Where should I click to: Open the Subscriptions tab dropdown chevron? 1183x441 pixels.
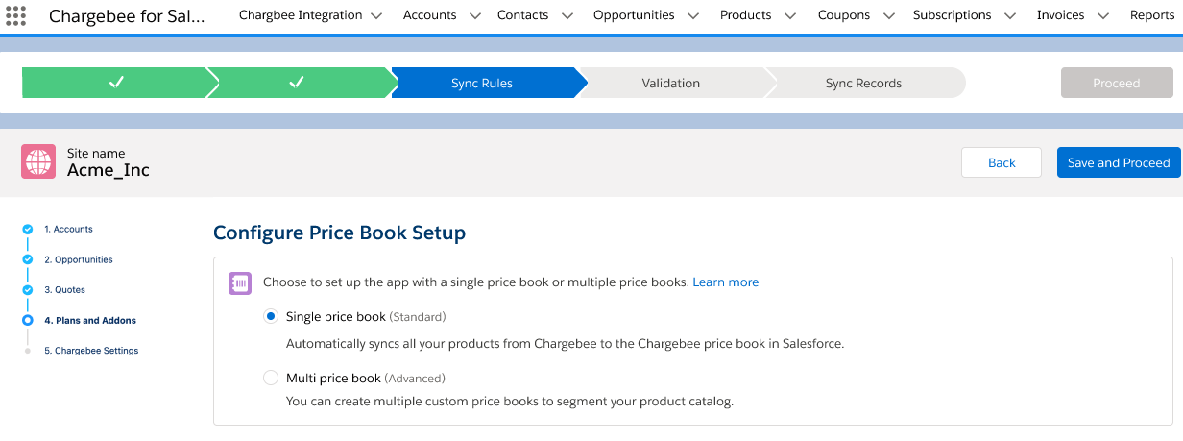point(1009,15)
